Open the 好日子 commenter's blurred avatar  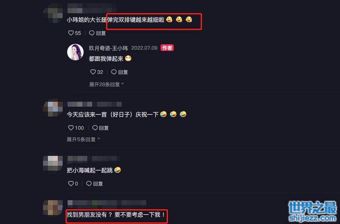point(53,108)
